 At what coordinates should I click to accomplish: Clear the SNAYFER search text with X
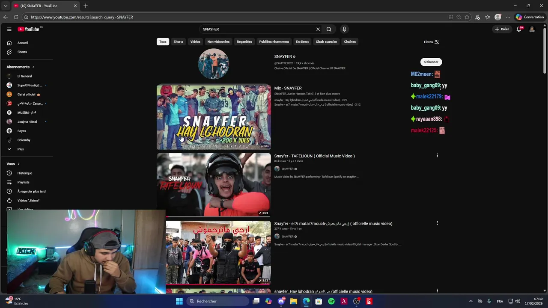(318, 29)
